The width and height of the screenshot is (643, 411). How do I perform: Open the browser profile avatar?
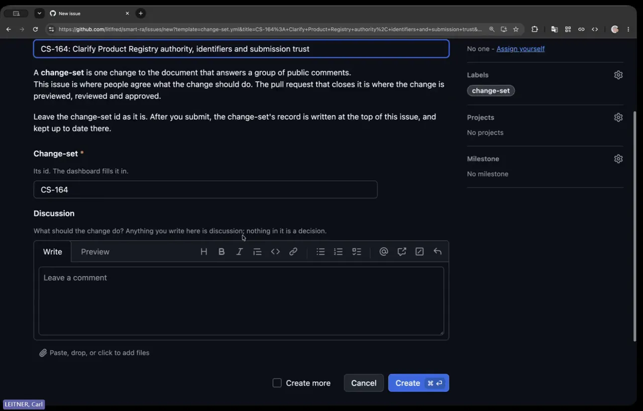click(615, 29)
